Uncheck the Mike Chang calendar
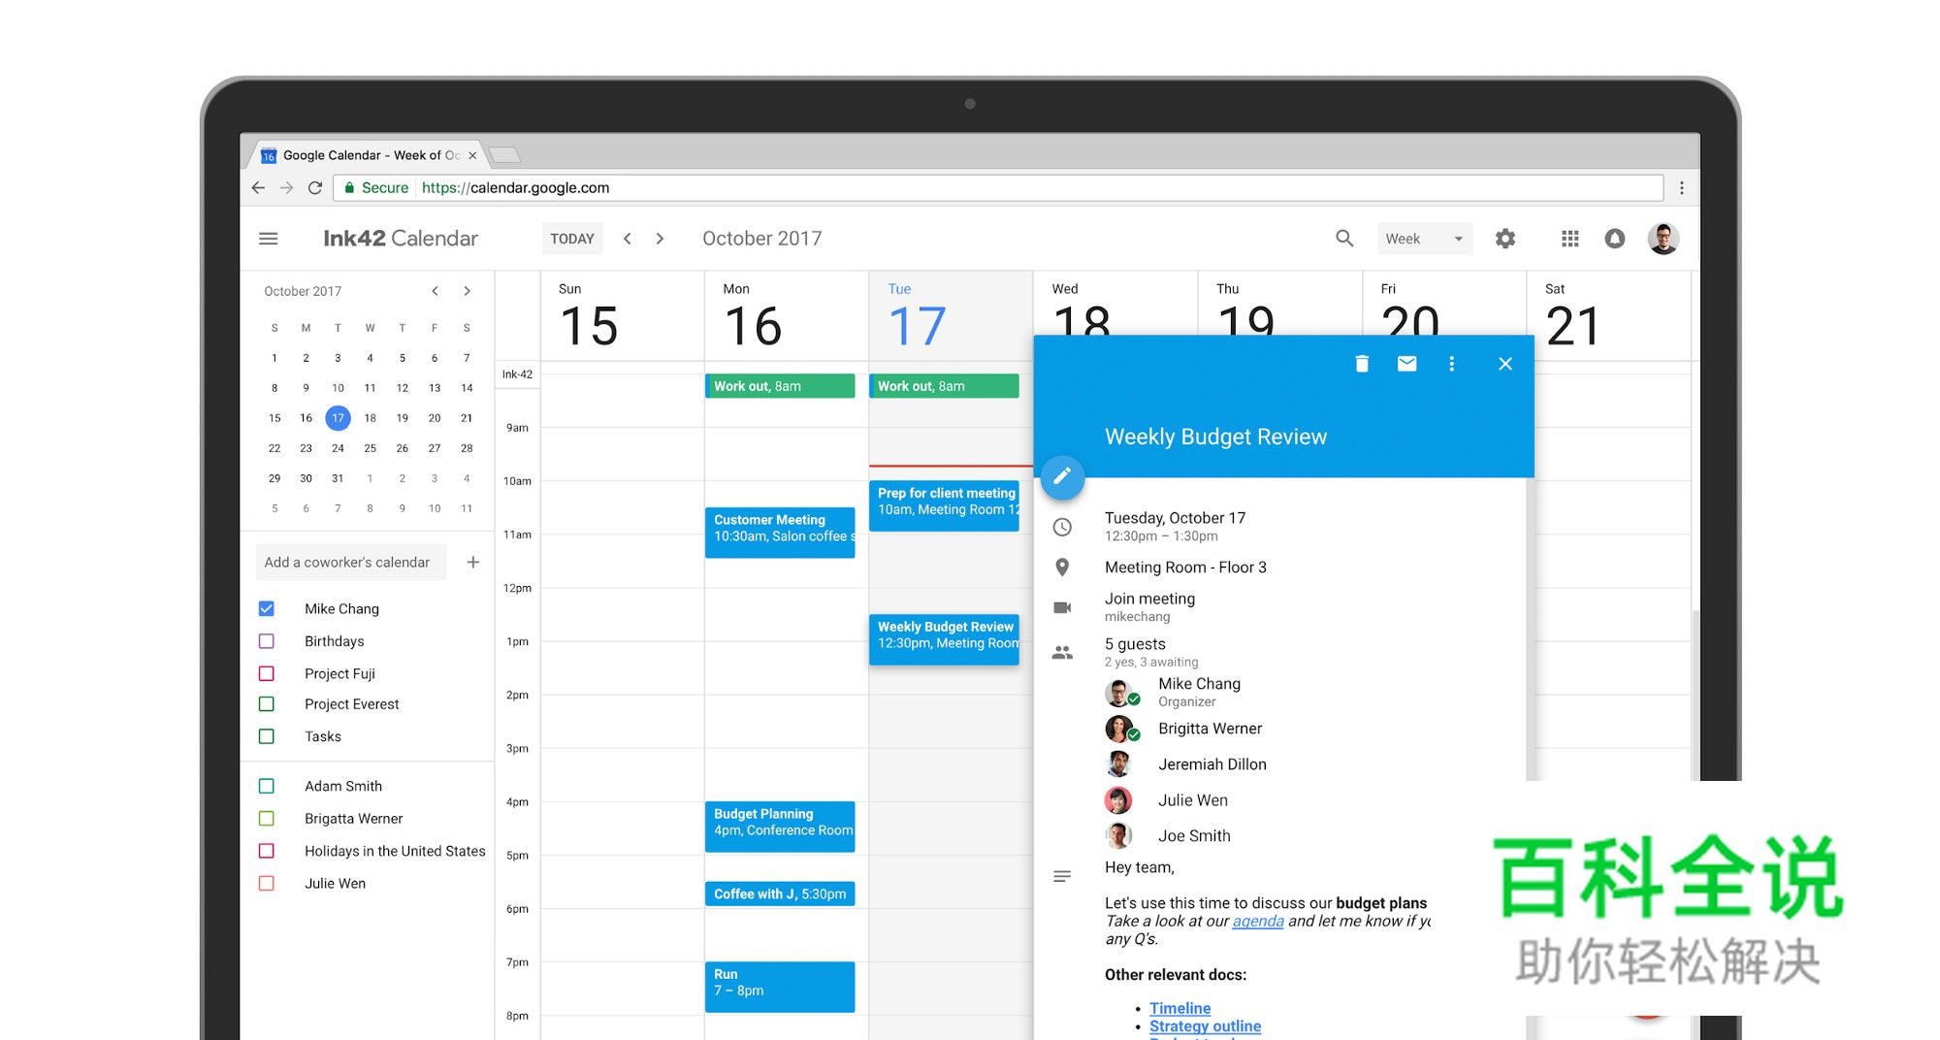The height and width of the screenshot is (1040, 1940). click(x=267, y=609)
